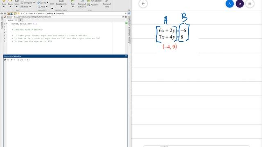Click the Print tool
The height and width of the screenshot is (147, 262).
(25, 7)
